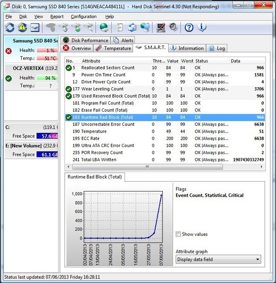276x283 pixels.
Task: Click green check icon on Reallocated Sectors row
Action: 68,68
